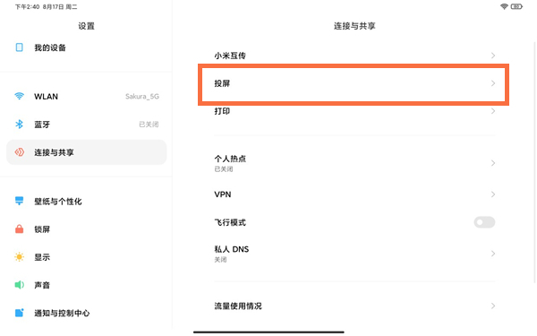
Task: Tap the My Device (我的设备) icon
Action: (20, 47)
